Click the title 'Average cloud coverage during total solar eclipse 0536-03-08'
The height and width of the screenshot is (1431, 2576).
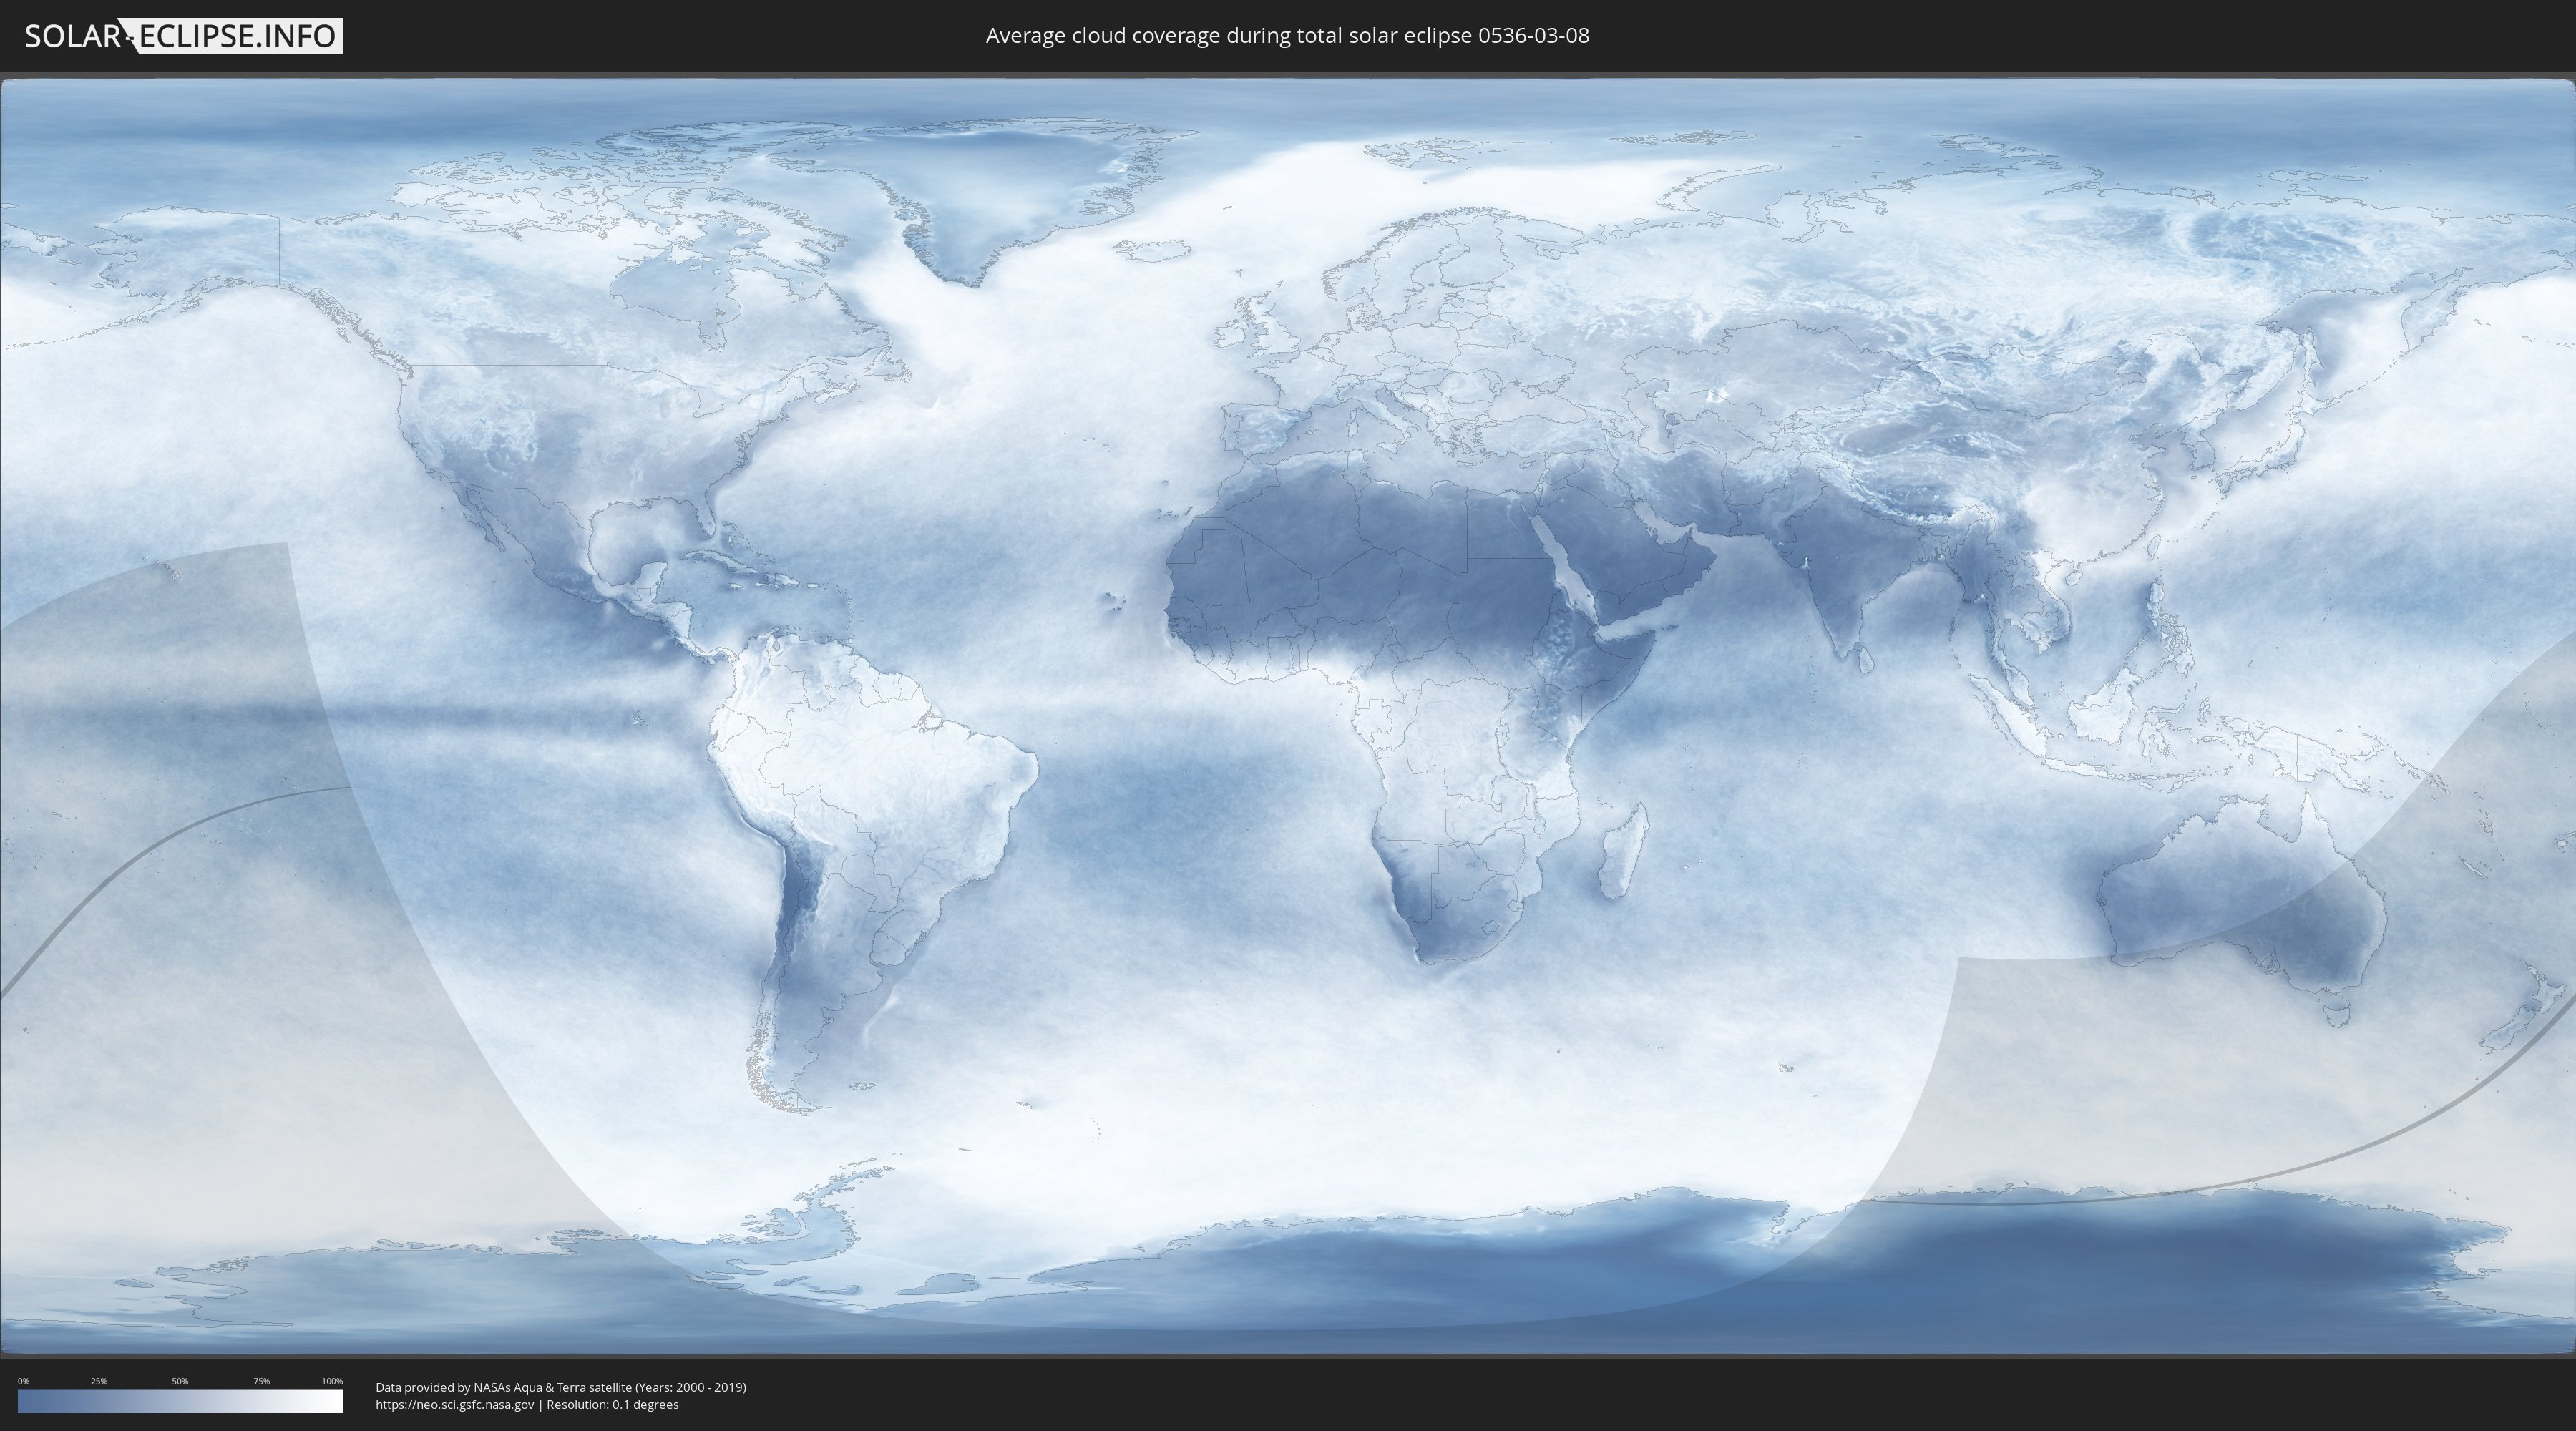click(1287, 36)
